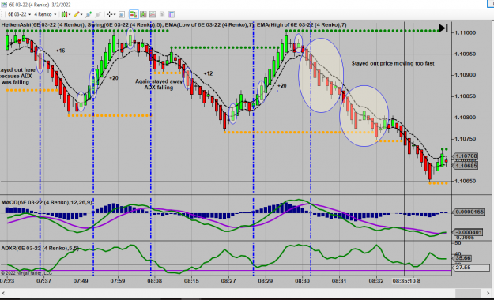
Task: Select the zoom magnifier tool
Action: click(x=121, y=14)
